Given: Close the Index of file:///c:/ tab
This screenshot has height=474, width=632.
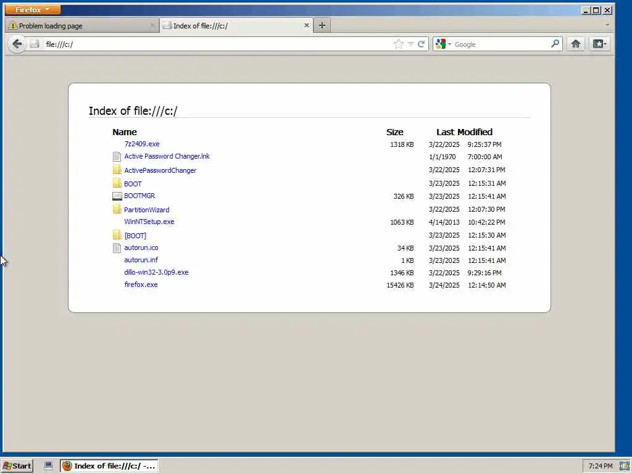Looking at the screenshot, I should pos(306,25).
